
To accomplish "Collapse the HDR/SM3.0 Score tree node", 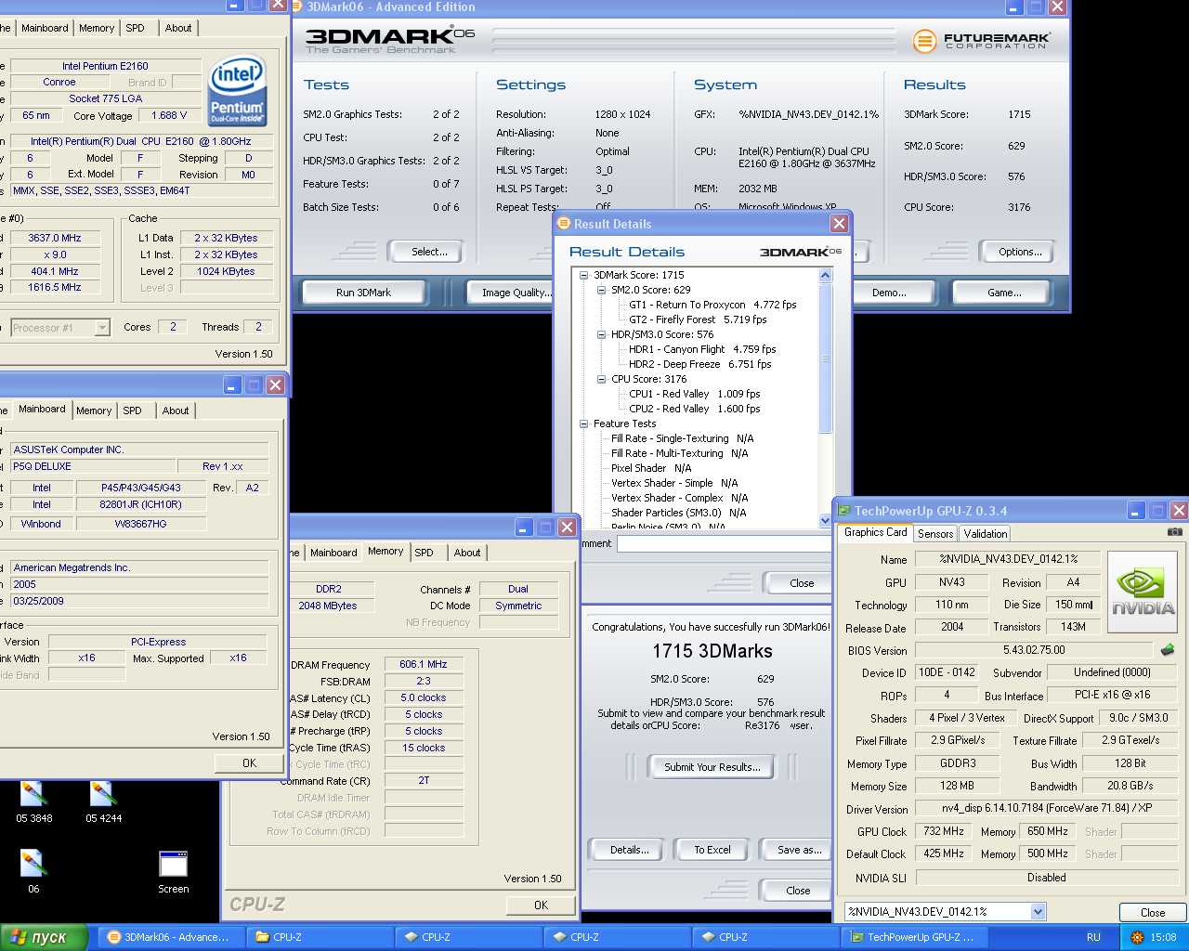I will pyautogui.click(x=602, y=334).
